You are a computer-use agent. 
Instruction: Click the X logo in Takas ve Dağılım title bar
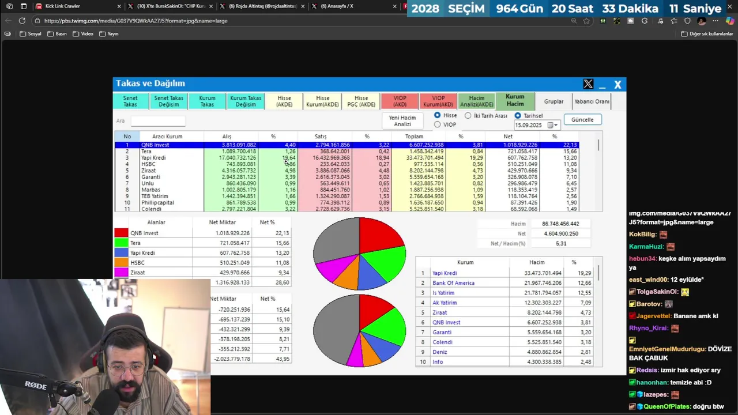pyautogui.click(x=588, y=84)
